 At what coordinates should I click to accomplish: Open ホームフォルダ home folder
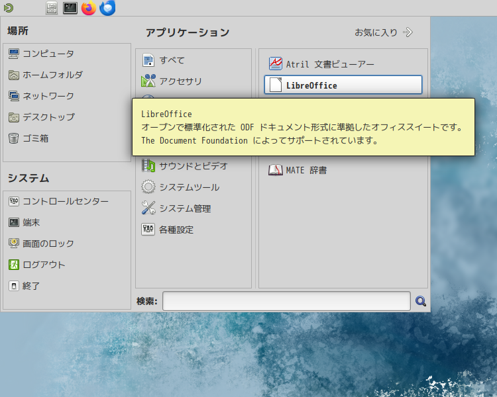pyautogui.click(x=45, y=75)
